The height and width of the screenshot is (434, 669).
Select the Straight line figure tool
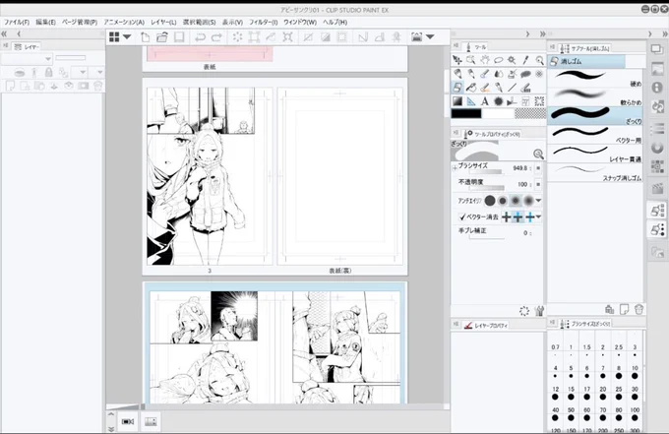[512, 88]
